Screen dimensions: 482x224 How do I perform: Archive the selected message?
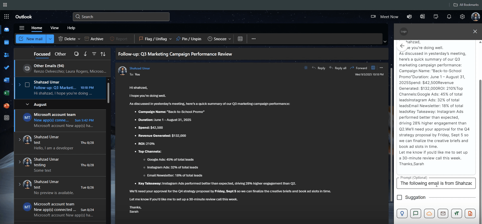[x=94, y=39]
